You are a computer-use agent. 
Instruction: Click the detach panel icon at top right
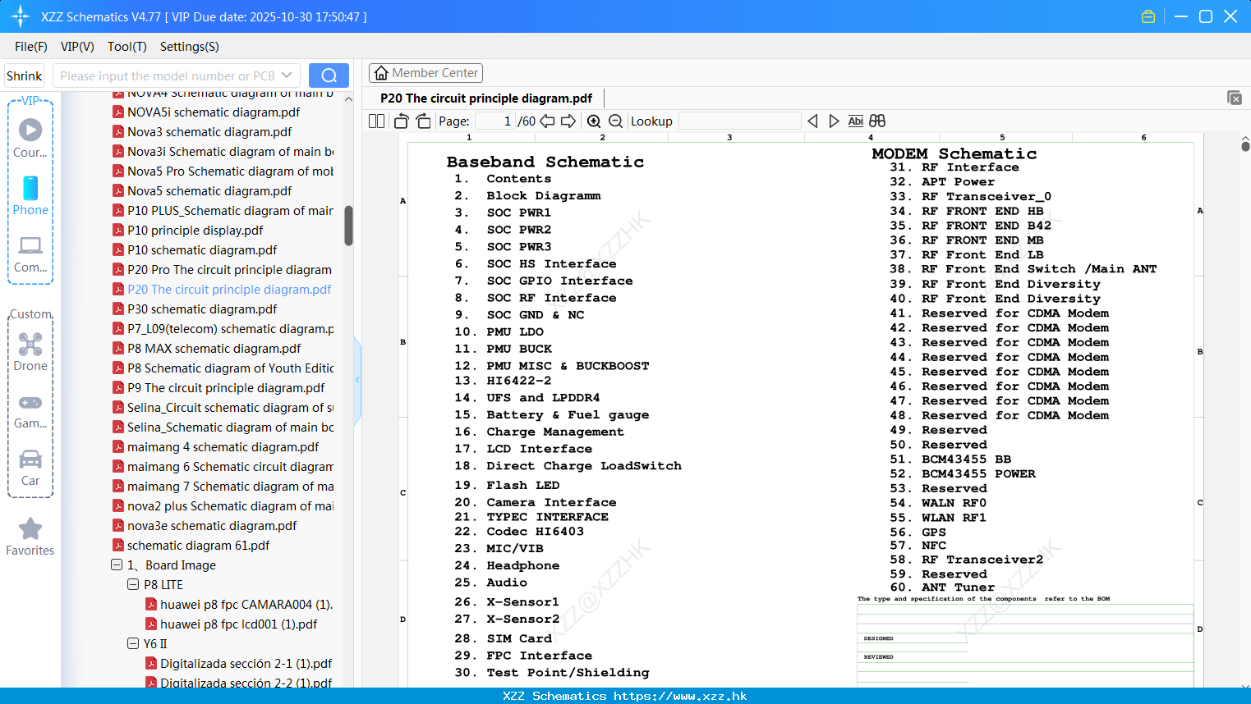(1235, 98)
